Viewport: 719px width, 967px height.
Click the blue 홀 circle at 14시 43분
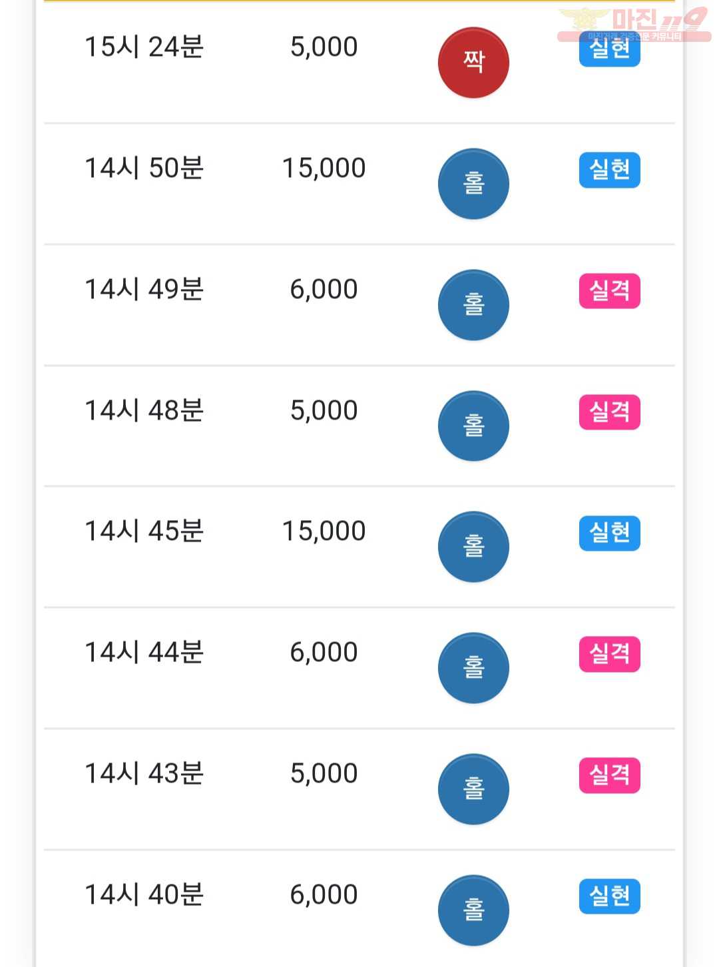pyautogui.click(x=473, y=789)
